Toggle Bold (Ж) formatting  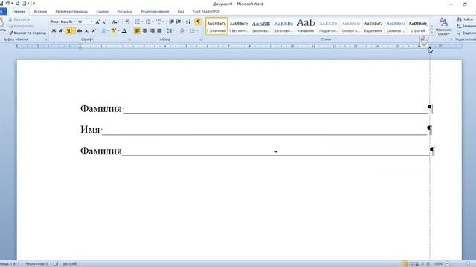(x=54, y=31)
